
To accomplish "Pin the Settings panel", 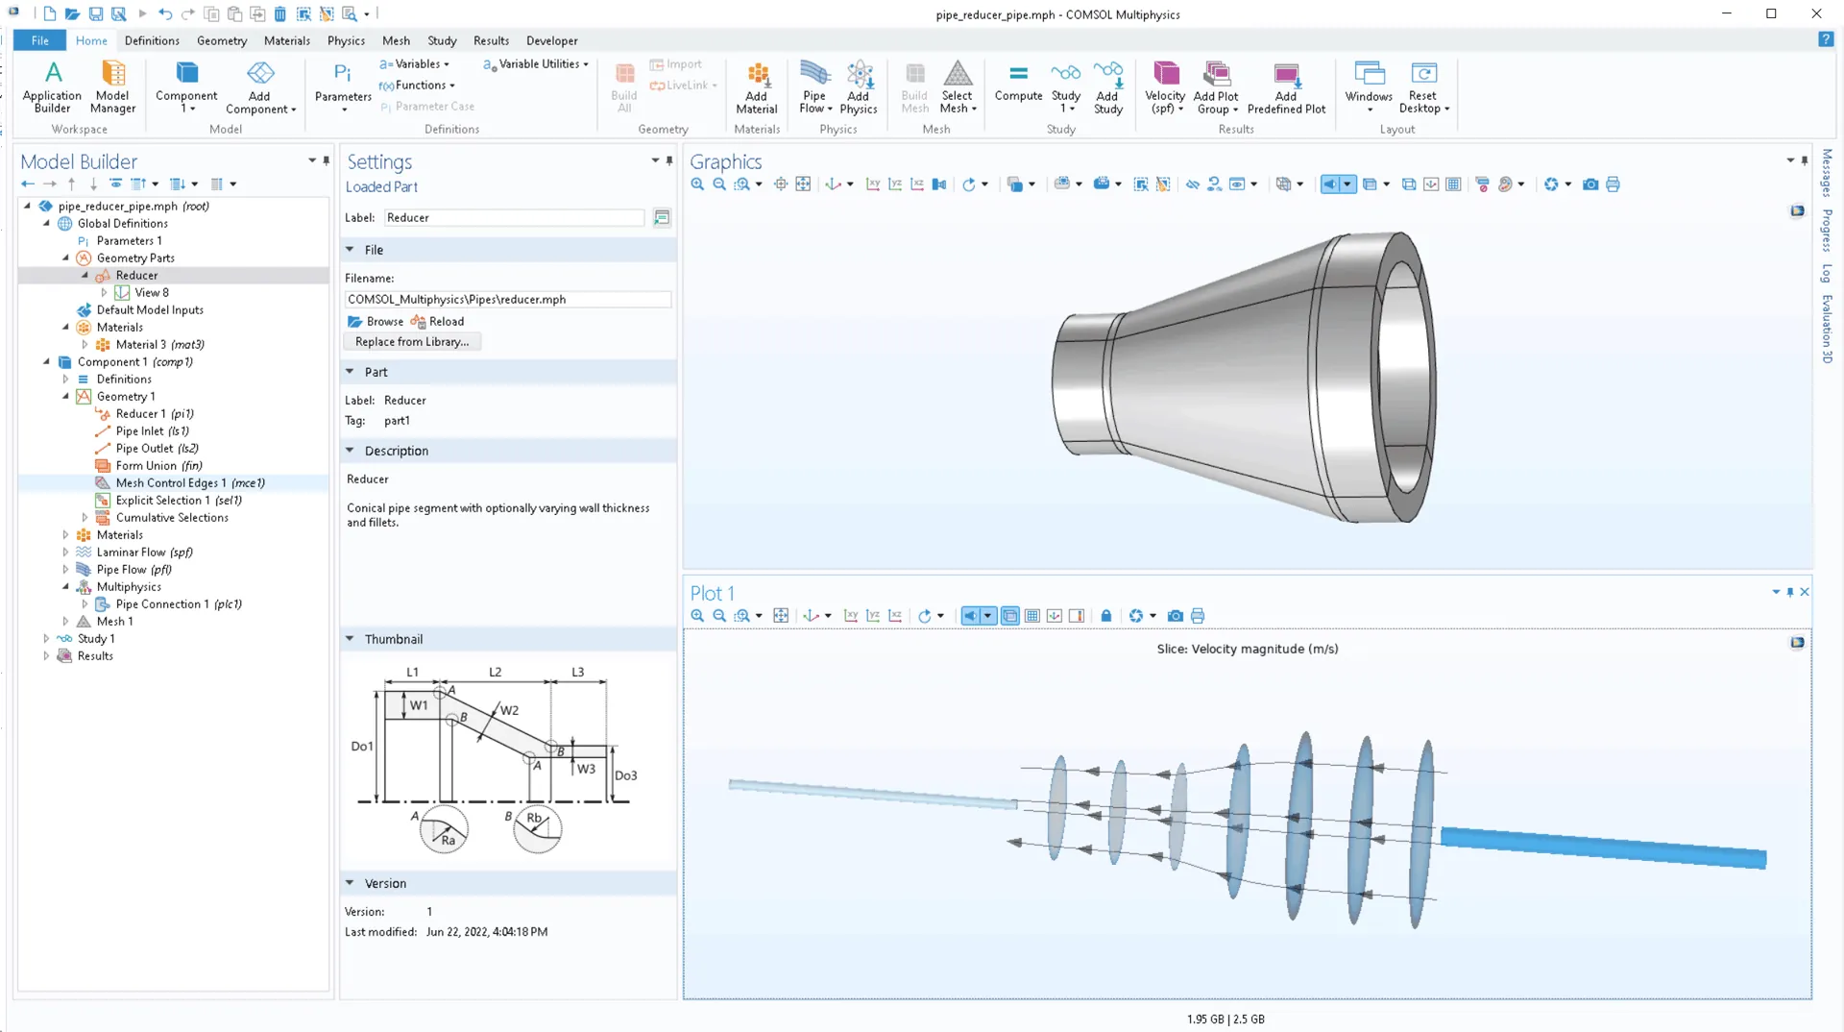I will point(669,160).
